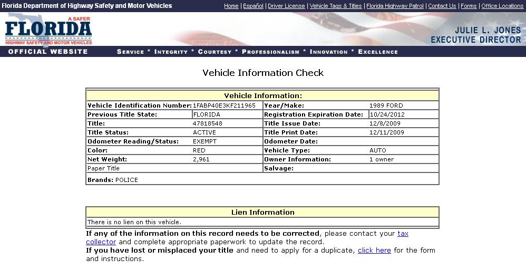Click the Registration Expiration Date value
The width and height of the screenshot is (526, 269).
coord(403,114)
